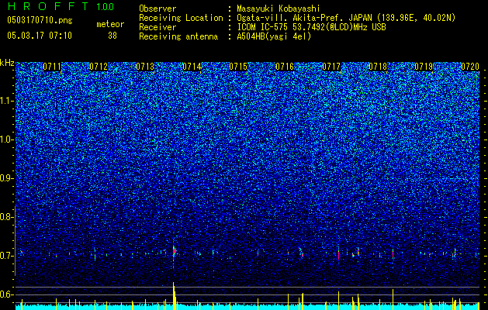488x310 pixels.
Task: Select the filename 0503170710.png
Action: [x=40, y=21]
